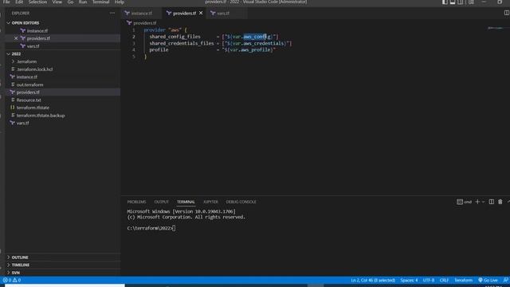
Task: Open the Terminal menu
Action: point(101,2)
